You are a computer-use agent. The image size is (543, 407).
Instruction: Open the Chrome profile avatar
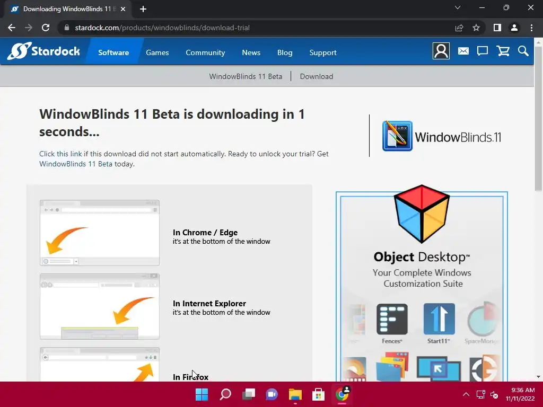point(514,28)
